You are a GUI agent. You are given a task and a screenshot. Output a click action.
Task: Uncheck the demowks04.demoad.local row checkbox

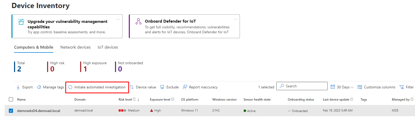coord(11,111)
